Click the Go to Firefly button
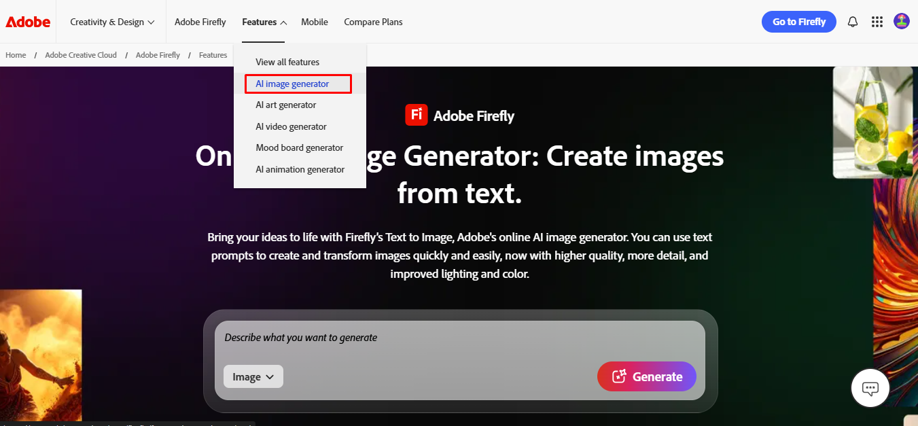918x426 pixels. click(x=798, y=21)
